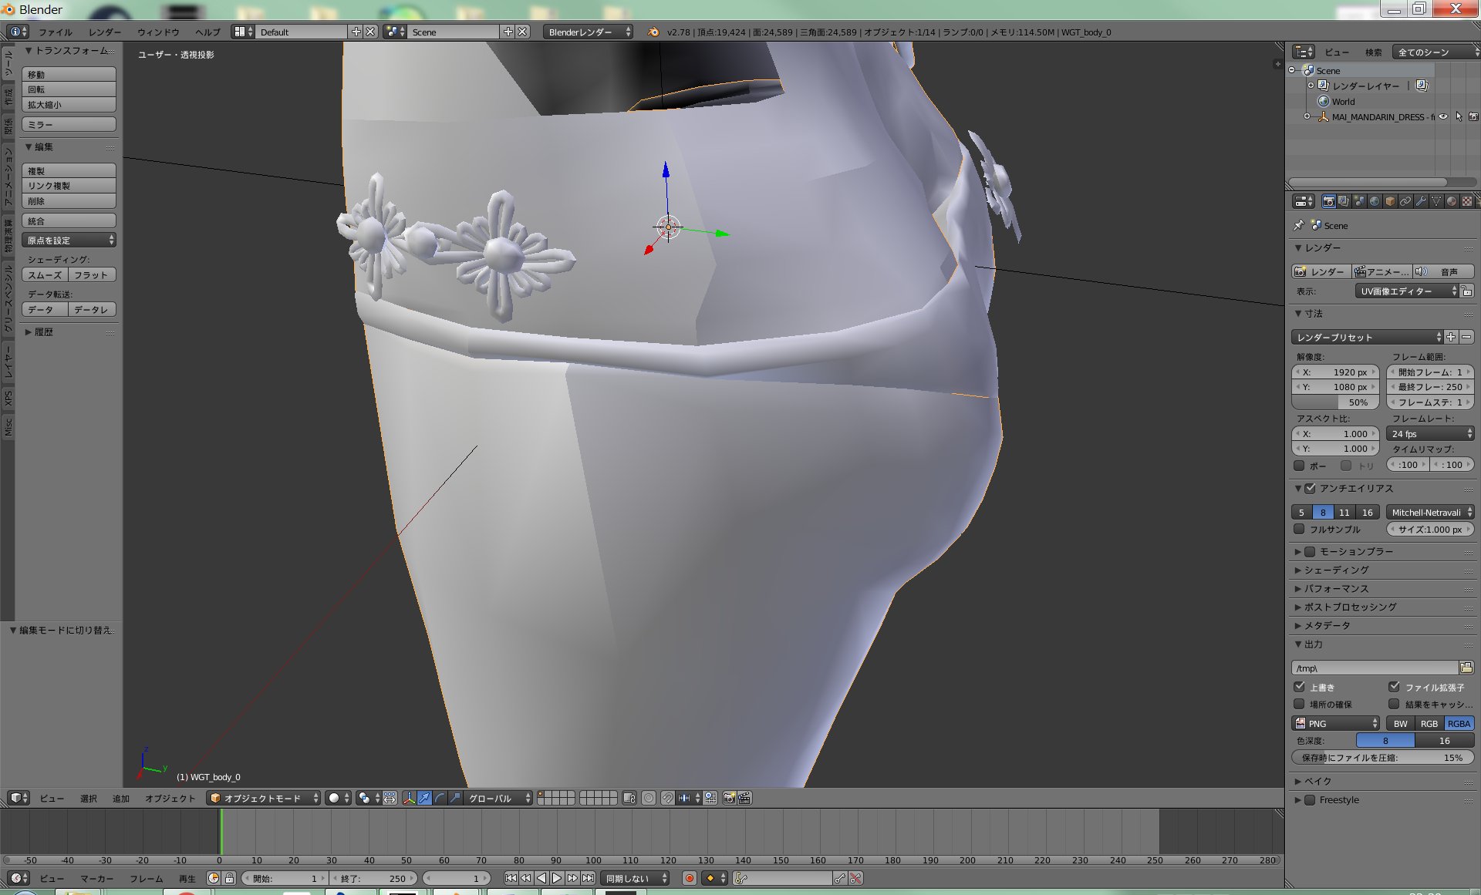Open the ファイル menu

[55, 32]
